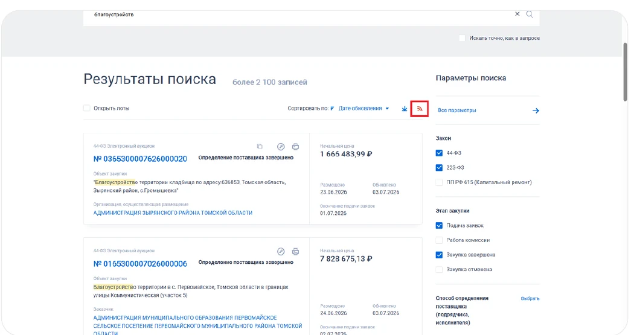Screen dimensions: 631x335
Task: Click the placement date 23.06.2026
Action: click(333, 192)
